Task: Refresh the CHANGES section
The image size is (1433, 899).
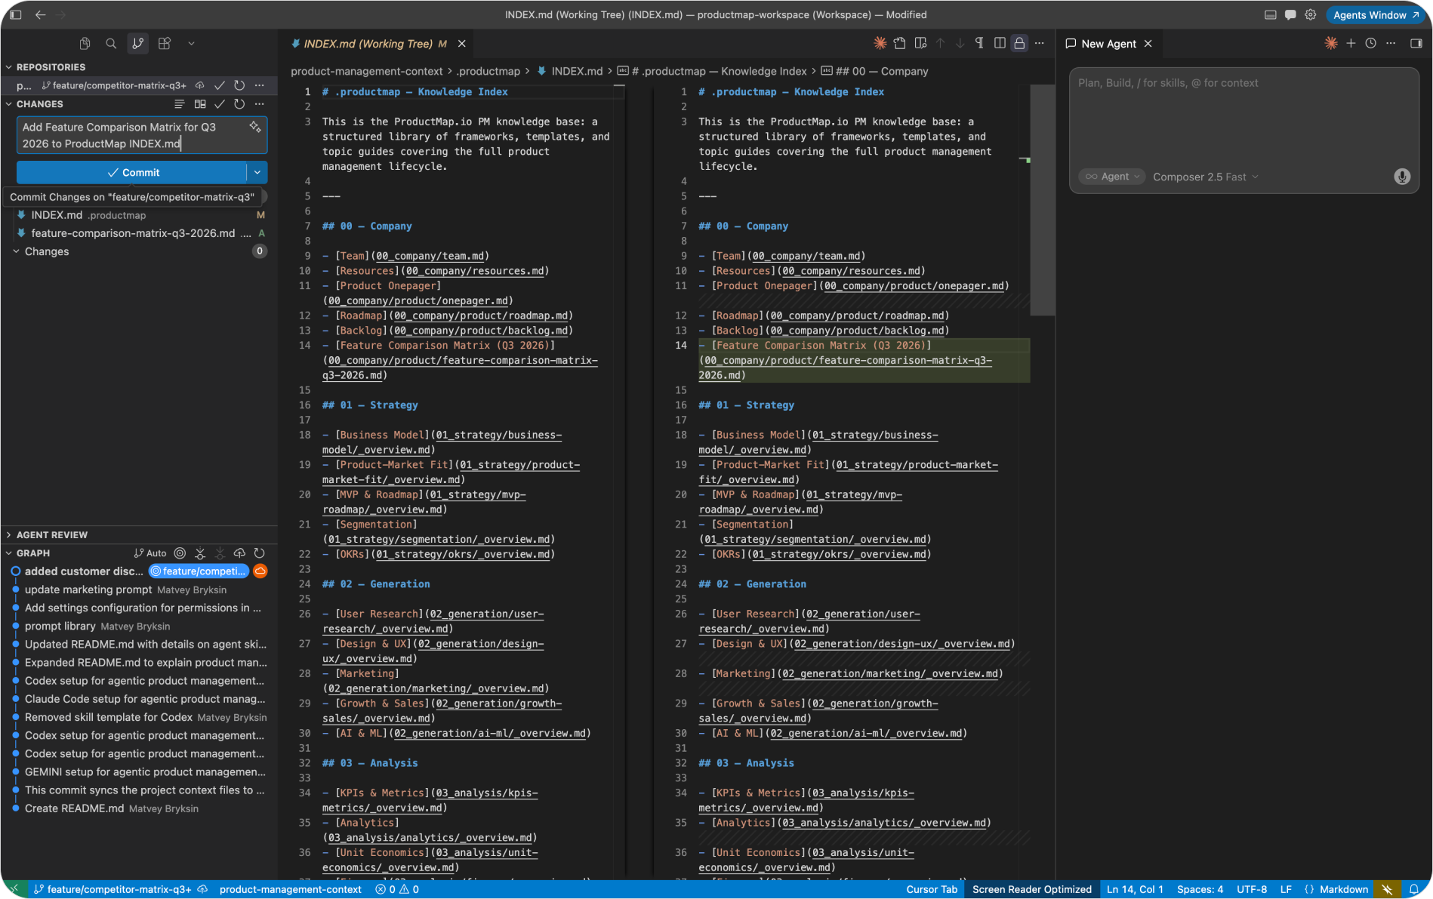Action: pos(239,104)
